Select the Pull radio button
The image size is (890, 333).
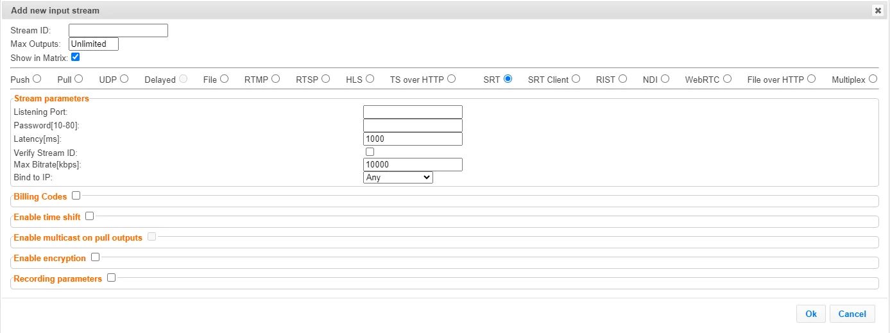pyautogui.click(x=78, y=79)
